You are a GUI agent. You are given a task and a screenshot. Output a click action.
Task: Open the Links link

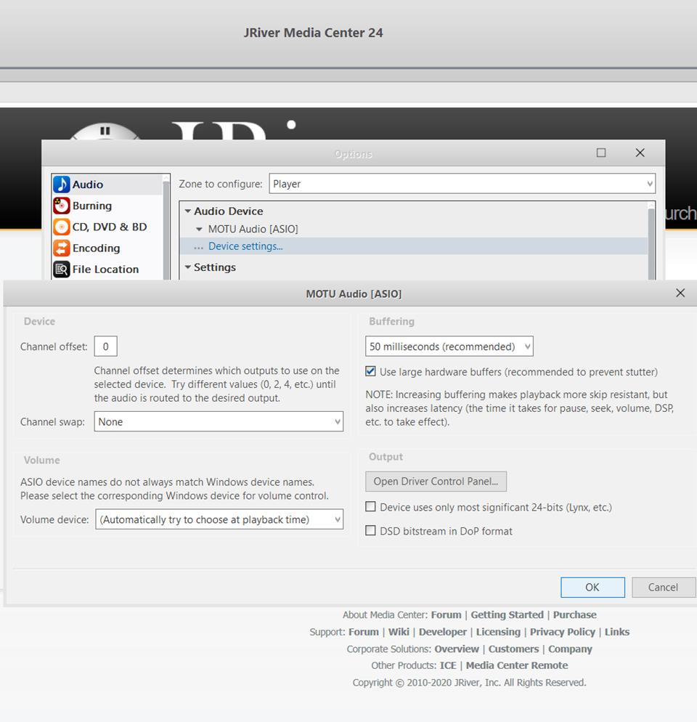point(617,632)
